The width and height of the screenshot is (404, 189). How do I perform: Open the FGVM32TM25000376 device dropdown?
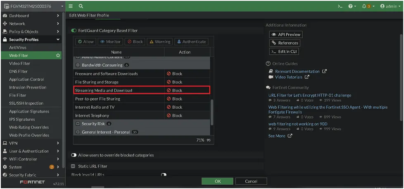[x=33, y=6]
